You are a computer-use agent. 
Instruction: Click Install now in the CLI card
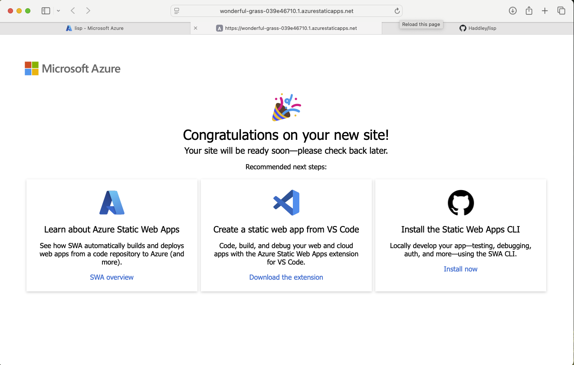(x=460, y=269)
